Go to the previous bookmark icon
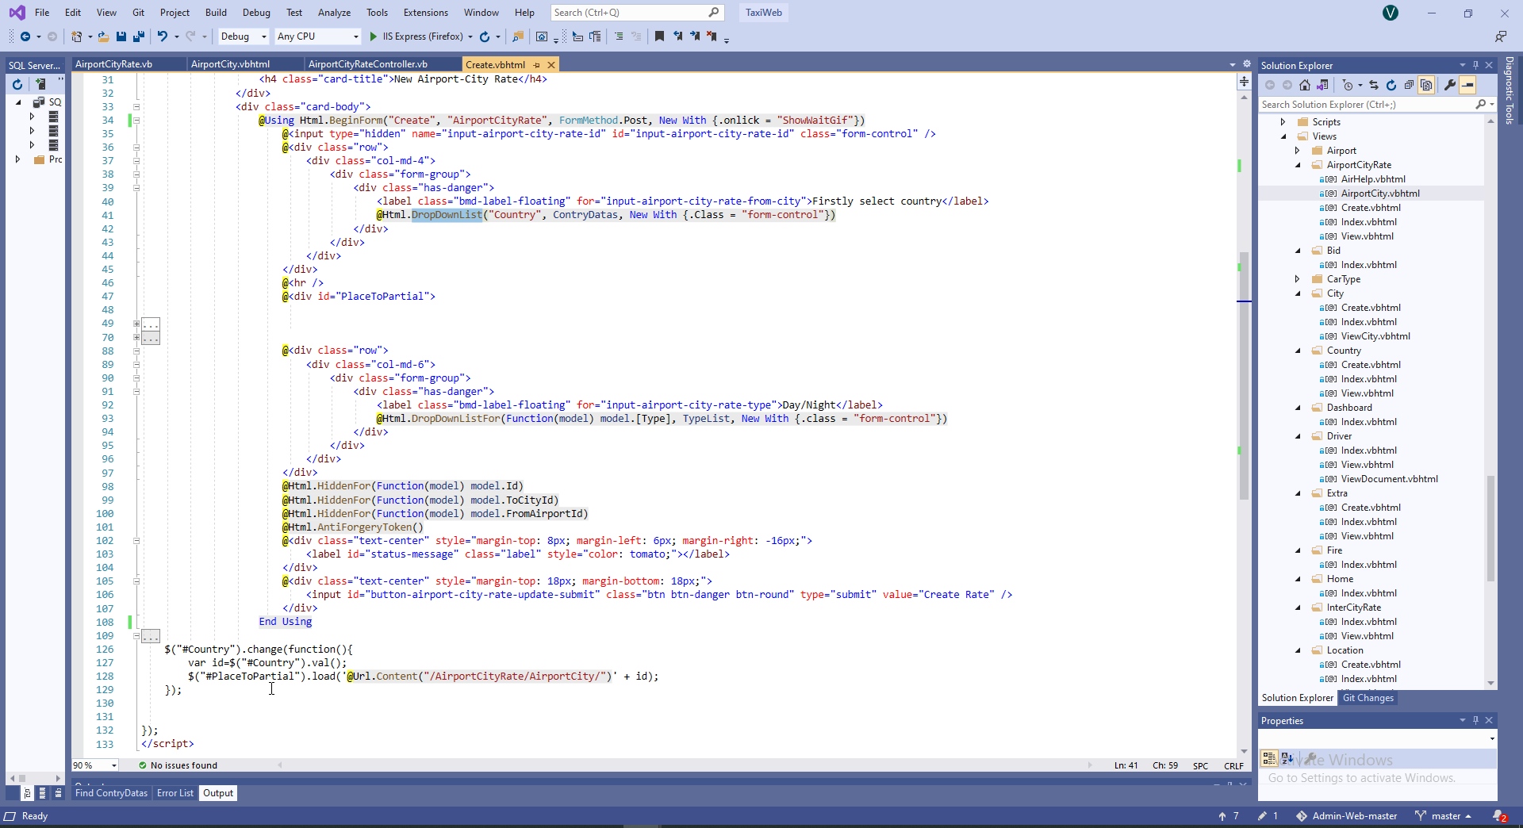This screenshot has width=1523, height=828. [x=677, y=36]
